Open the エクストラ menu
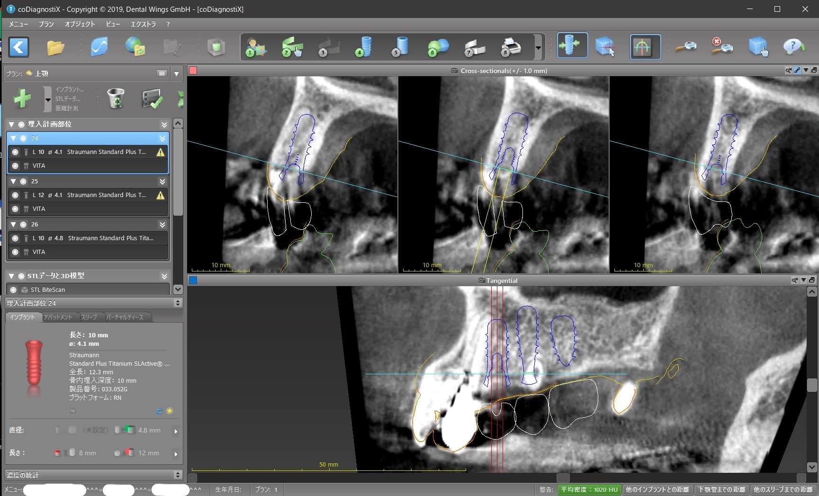 point(143,24)
